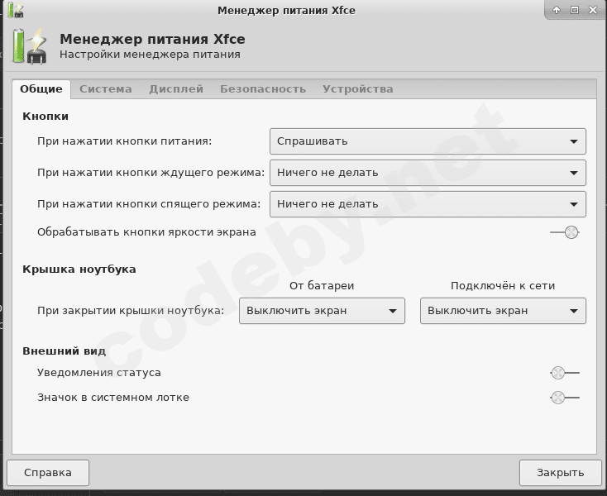Viewport: 607px width, 496px height.
Task: Open power button action dropdown showing Спрашивать
Action: point(428,141)
